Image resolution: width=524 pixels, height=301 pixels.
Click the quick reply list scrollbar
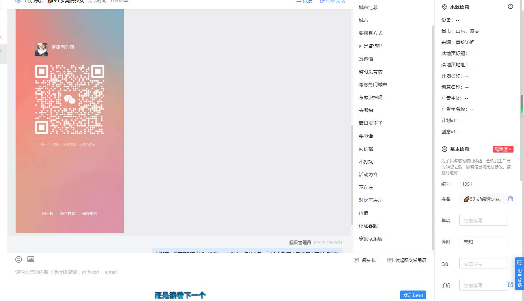click(x=433, y=138)
